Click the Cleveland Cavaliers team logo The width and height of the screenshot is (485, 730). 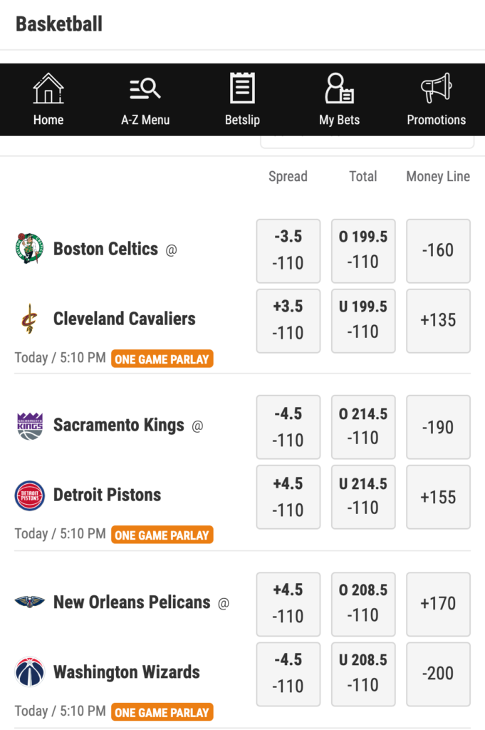point(29,319)
